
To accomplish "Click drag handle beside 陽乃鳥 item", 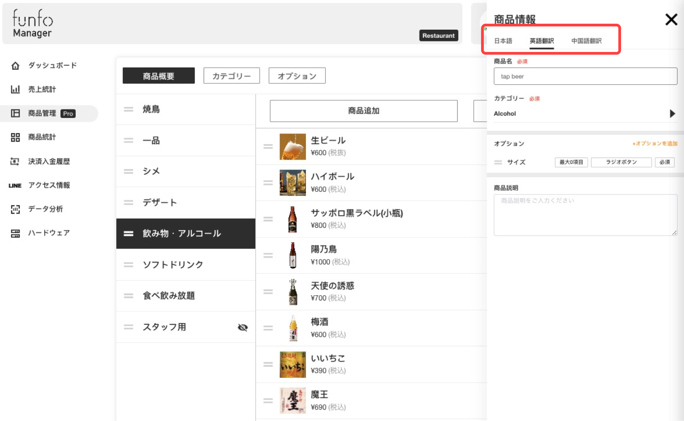I will coord(268,255).
